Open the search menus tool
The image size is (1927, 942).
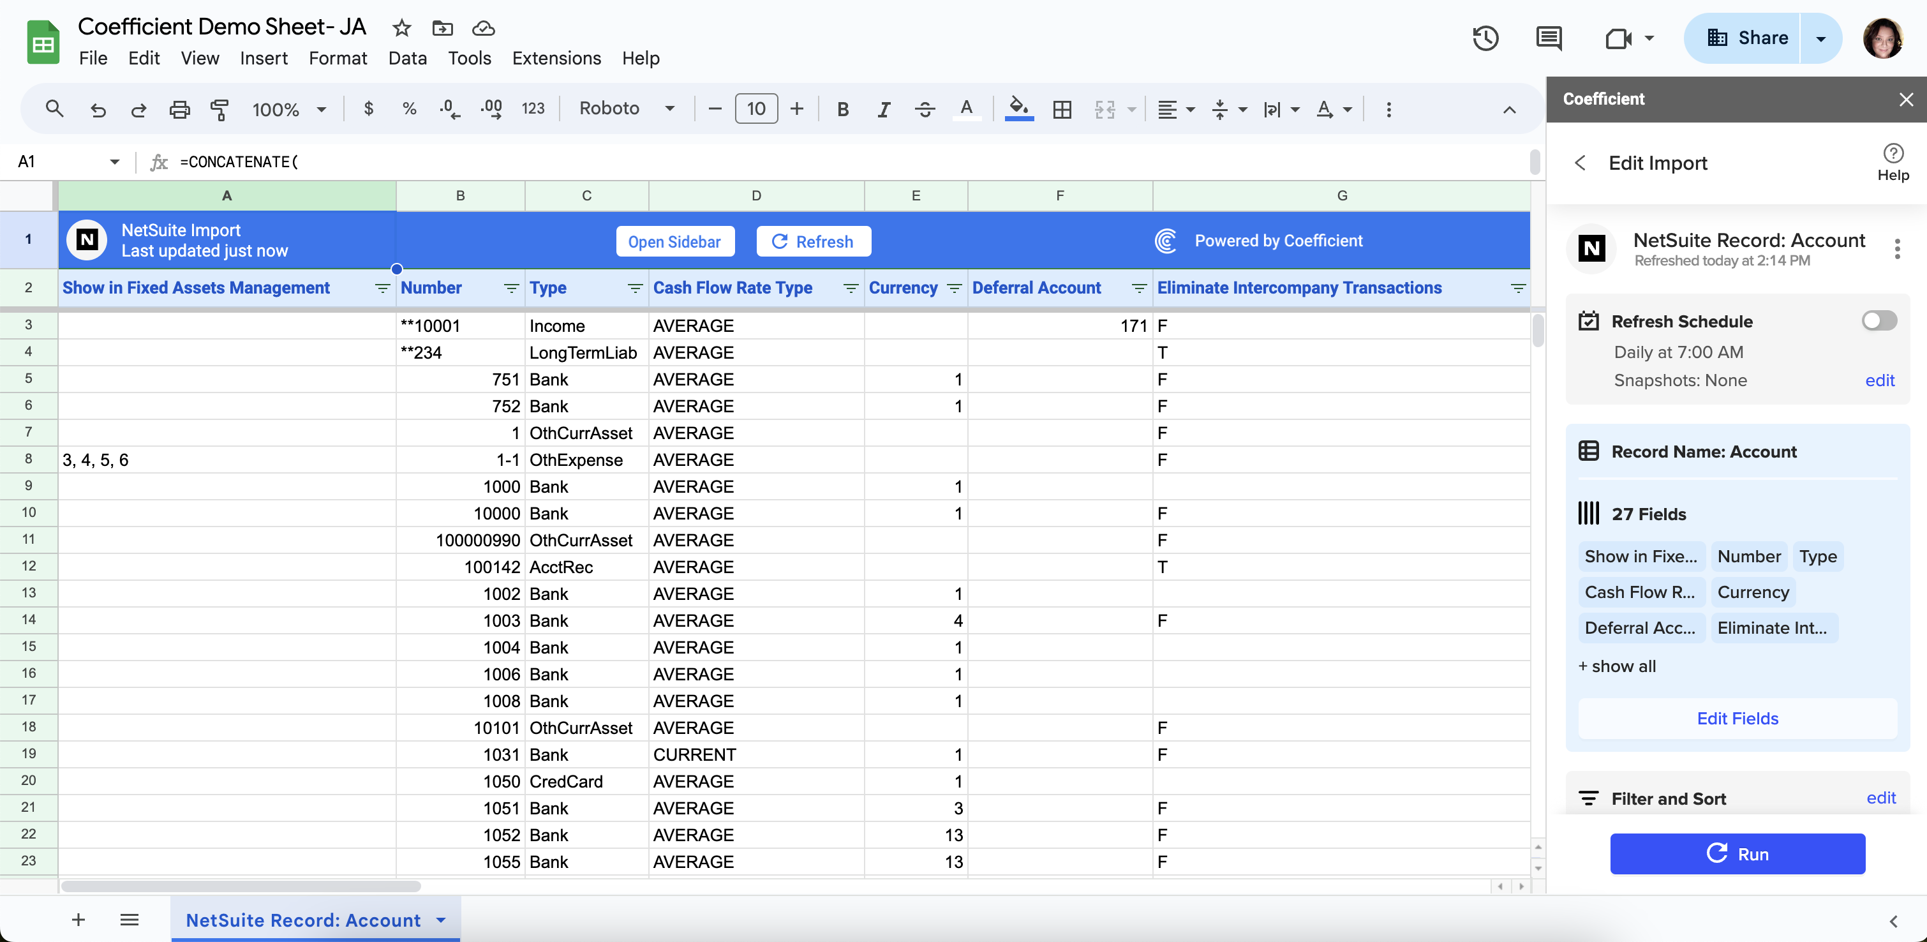coord(54,109)
